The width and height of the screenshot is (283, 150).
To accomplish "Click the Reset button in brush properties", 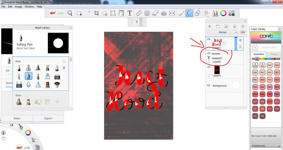I will [17, 118].
